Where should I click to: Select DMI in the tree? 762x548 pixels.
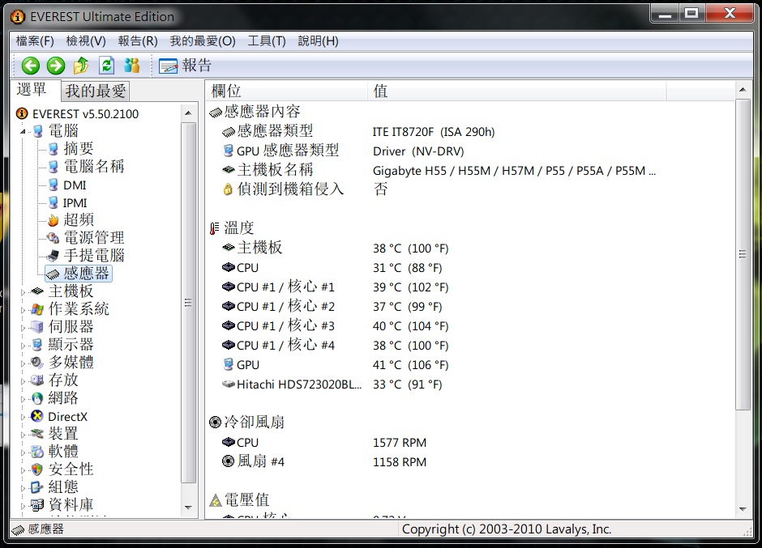coord(75,185)
